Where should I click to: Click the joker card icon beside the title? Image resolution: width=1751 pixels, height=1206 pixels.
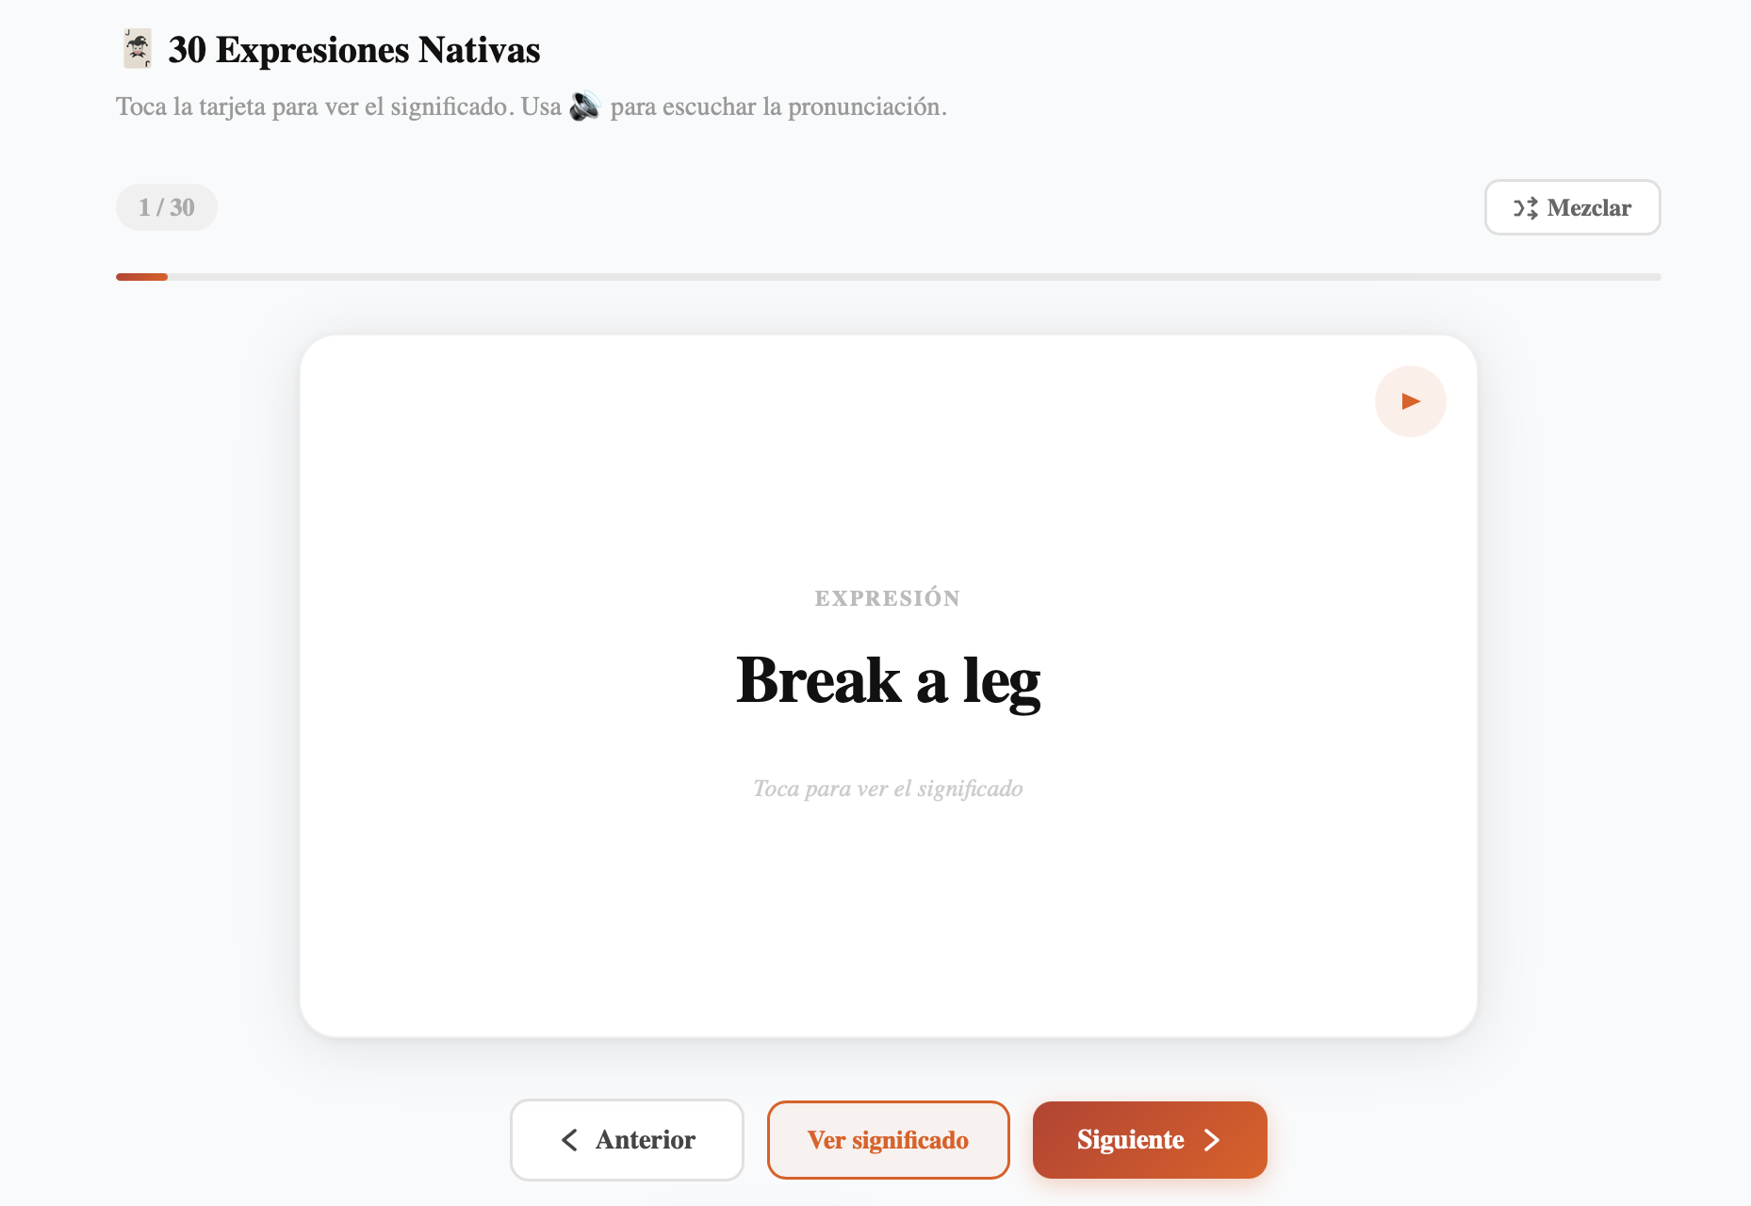pos(138,49)
